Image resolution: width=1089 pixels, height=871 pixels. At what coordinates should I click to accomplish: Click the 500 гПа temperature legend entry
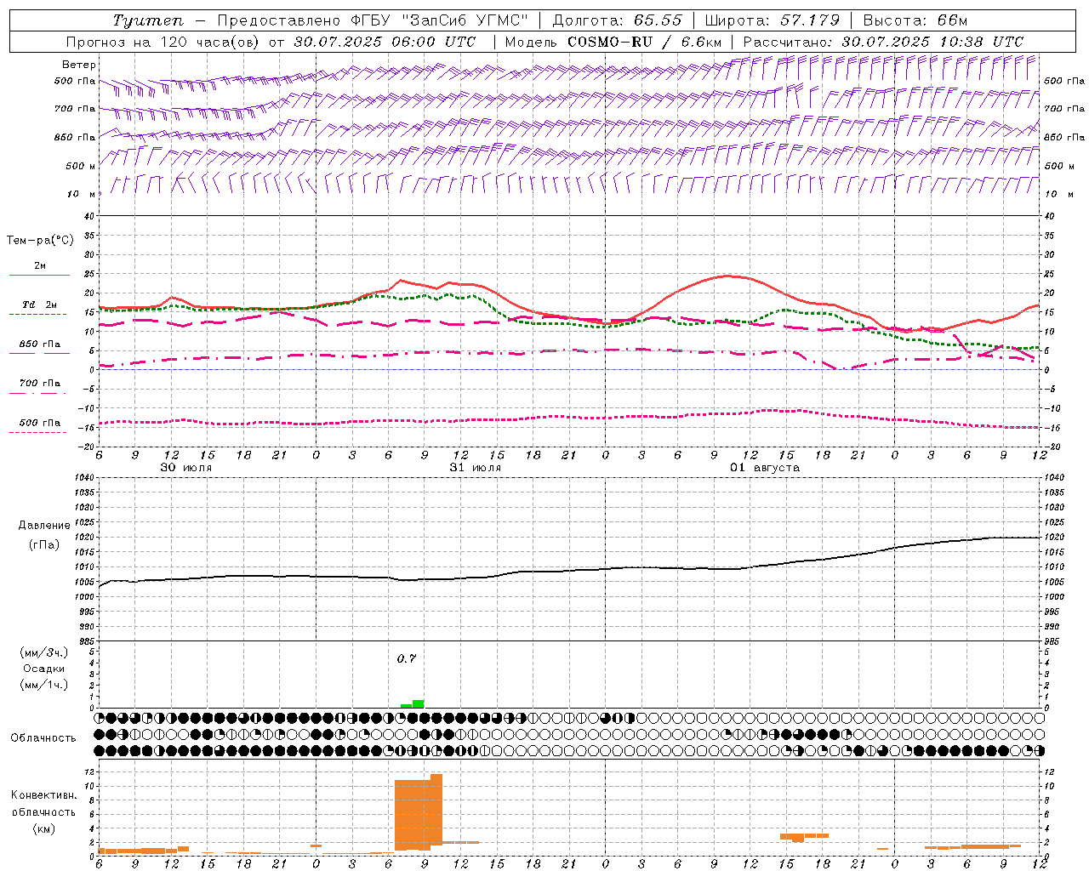40,423
